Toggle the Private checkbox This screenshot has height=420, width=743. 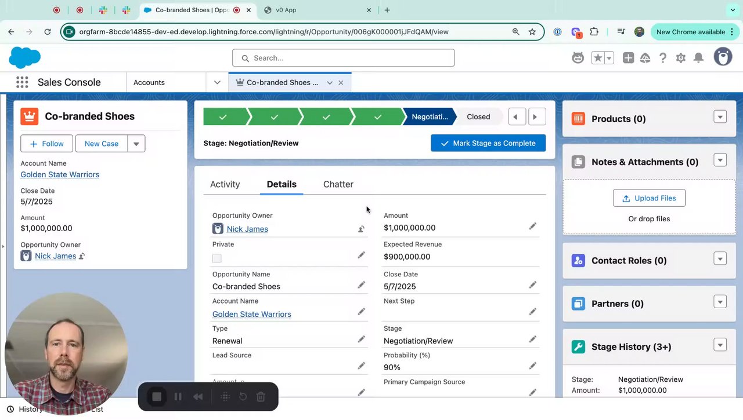pyautogui.click(x=217, y=258)
